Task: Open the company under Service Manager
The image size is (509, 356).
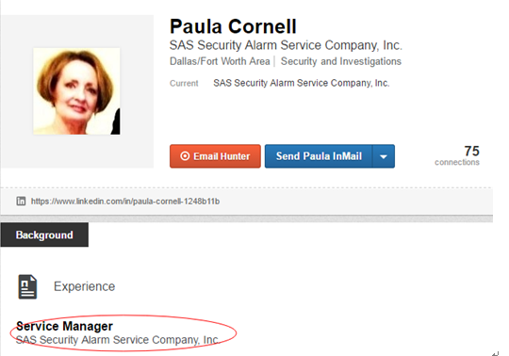Action: pyautogui.click(x=118, y=340)
